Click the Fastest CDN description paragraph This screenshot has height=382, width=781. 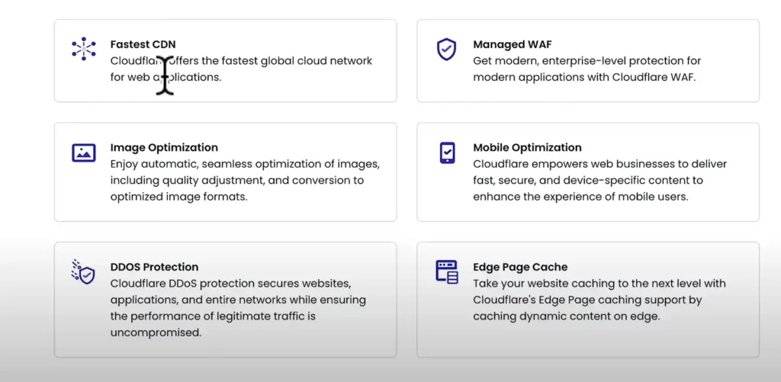point(241,69)
